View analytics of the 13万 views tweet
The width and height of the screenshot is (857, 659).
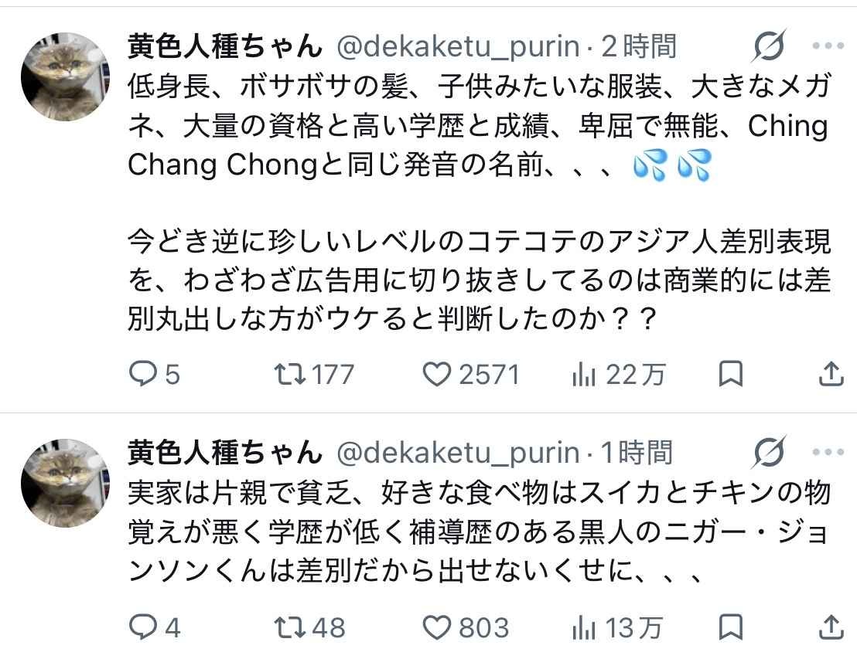(x=583, y=627)
